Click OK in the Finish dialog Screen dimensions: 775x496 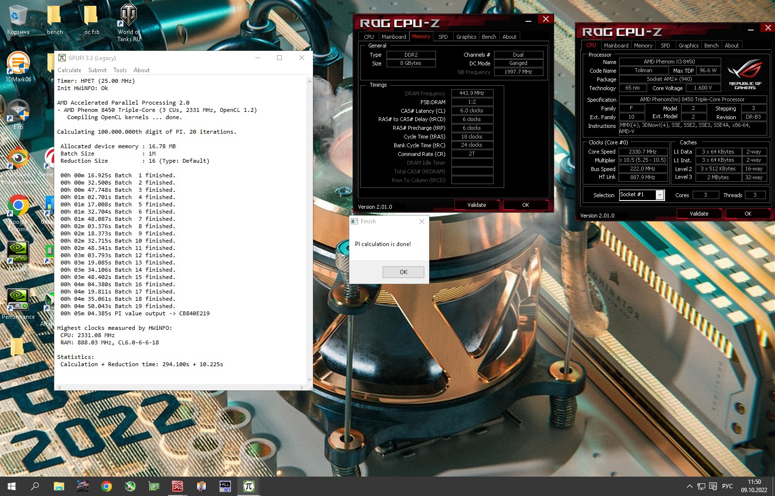(403, 272)
